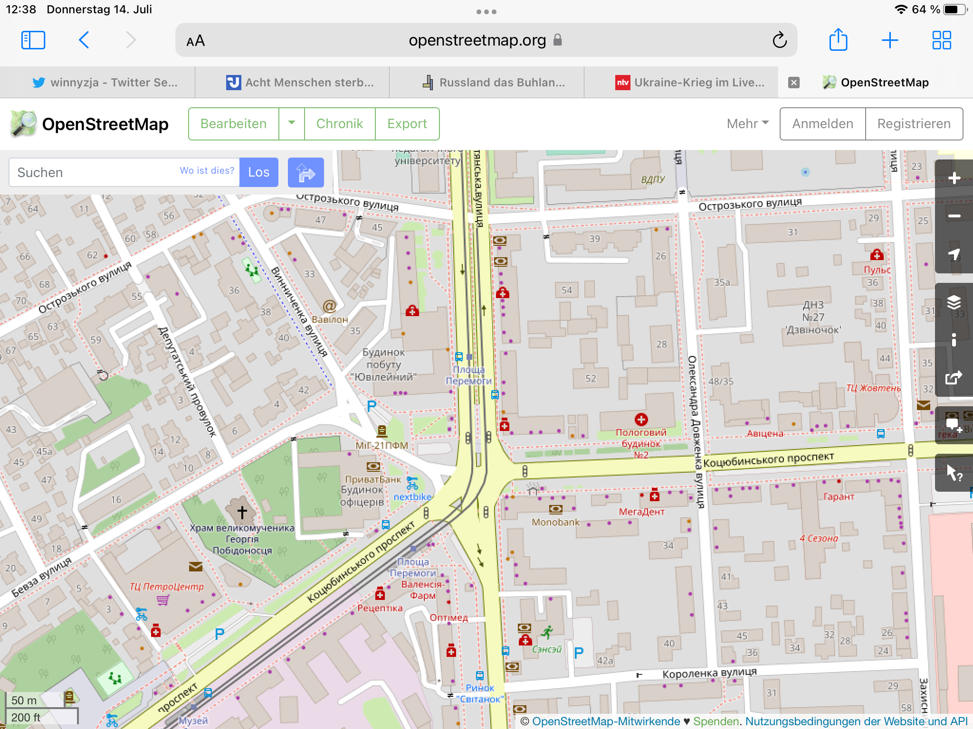Click the Anmelden button
The height and width of the screenshot is (729, 973).
point(822,124)
